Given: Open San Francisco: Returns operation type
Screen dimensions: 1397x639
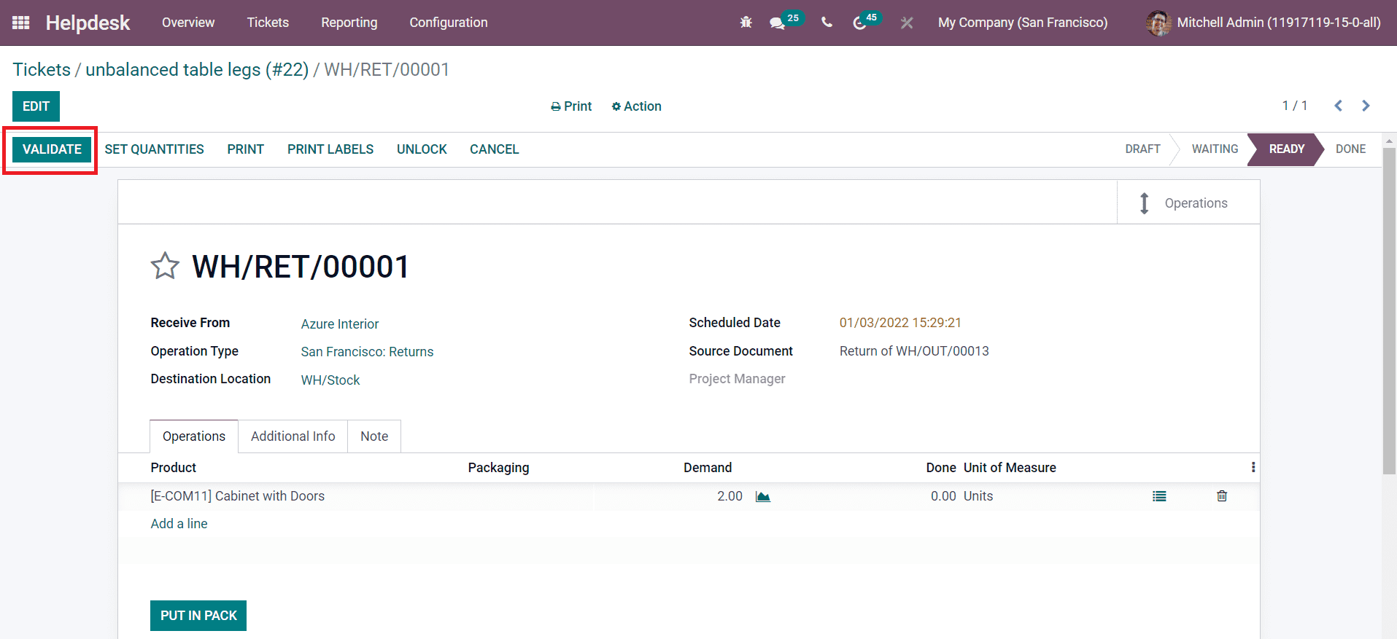Looking at the screenshot, I should 367,352.
